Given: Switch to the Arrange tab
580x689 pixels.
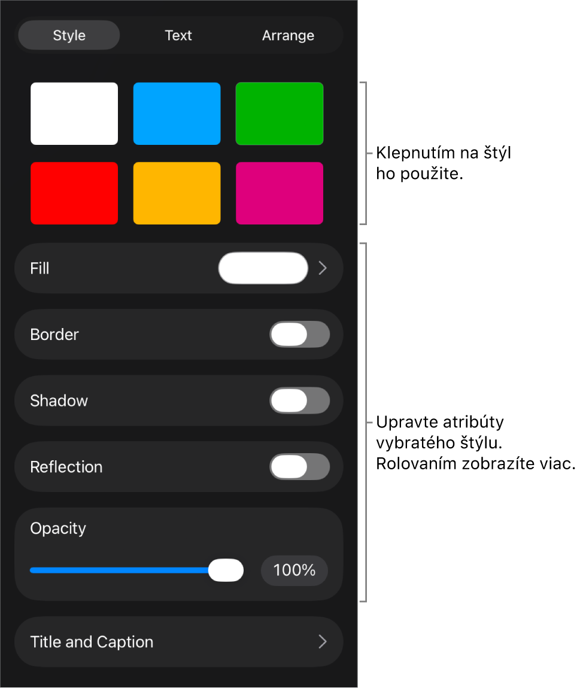Looking at the screenshot, I should 289,35.
